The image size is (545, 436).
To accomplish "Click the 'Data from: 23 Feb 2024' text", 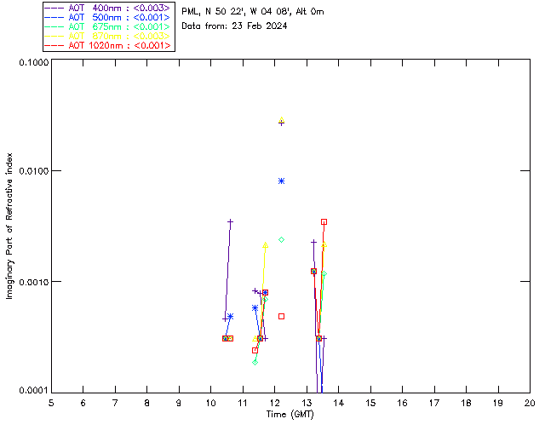I will pyautogui.click(x=234, y=26).
